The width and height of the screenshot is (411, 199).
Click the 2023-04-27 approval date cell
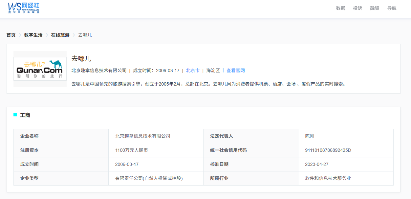point(317,164)
